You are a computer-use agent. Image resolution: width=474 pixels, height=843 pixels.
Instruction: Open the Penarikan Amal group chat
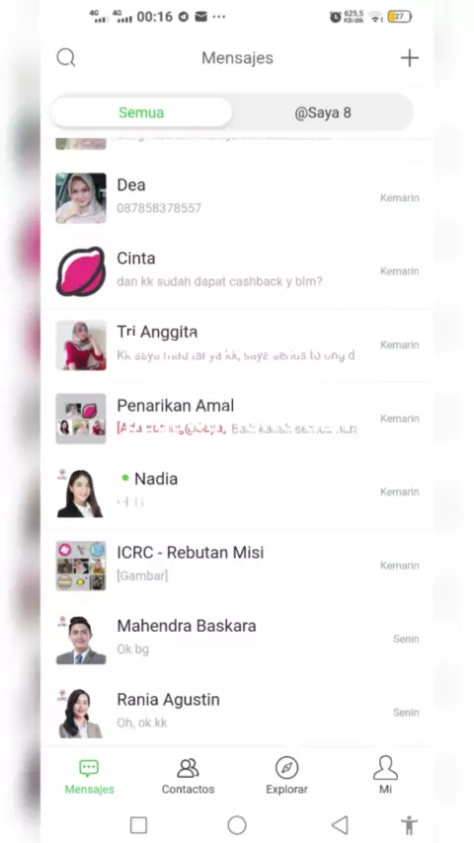(x=237, y=419)
